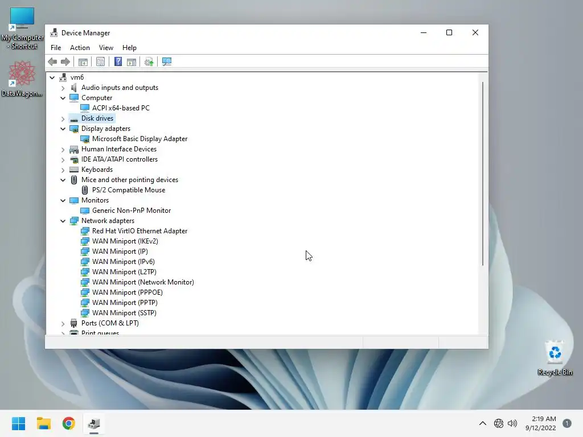Collapse the Display adapters category
This screenshot has width=583, height=437.
63,129
